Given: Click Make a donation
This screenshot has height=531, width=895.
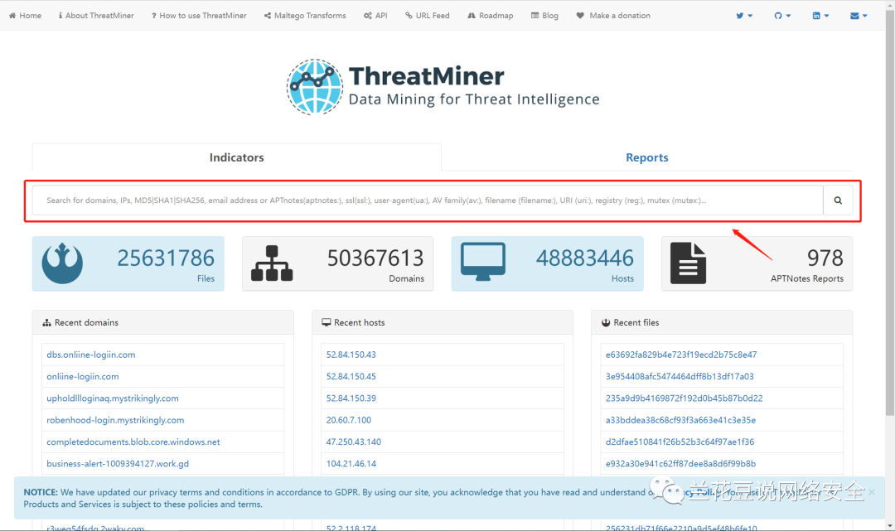Looking at the screenshot, I should pos(613,16).
